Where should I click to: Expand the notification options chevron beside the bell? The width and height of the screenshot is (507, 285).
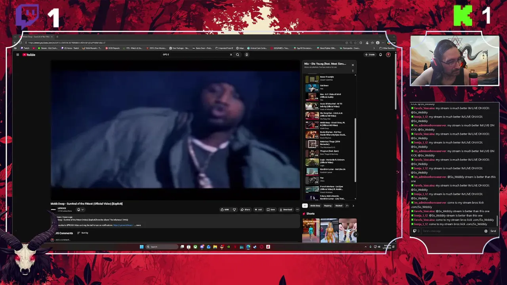pyautogui.click(x=82, y=209)
